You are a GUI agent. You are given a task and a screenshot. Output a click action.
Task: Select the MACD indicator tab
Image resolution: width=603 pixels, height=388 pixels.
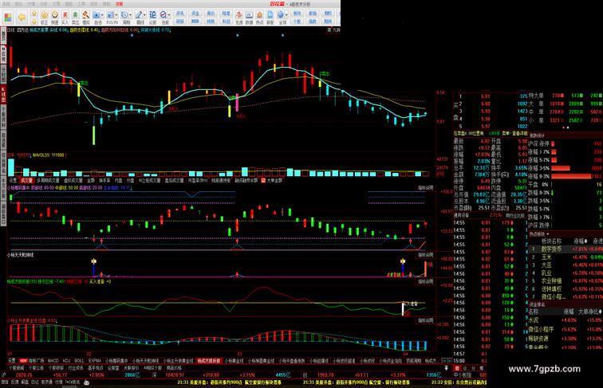(x=53, y=361)
